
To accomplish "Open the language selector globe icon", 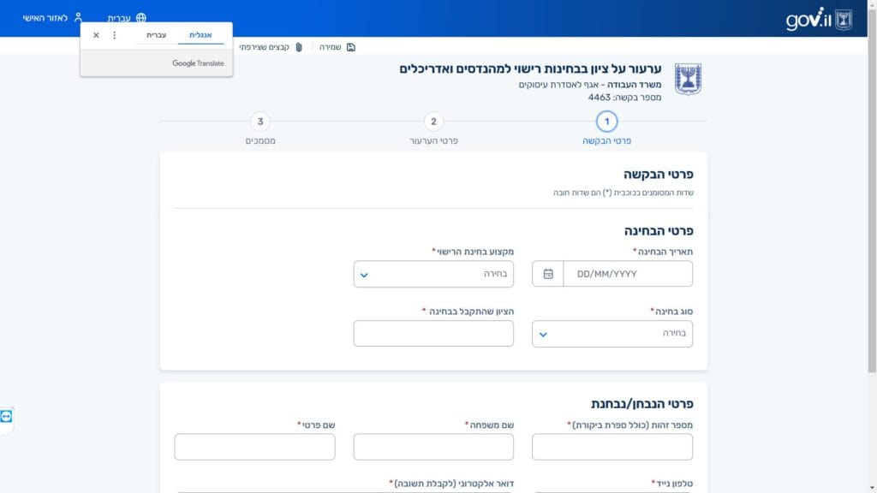I will 141,18.
